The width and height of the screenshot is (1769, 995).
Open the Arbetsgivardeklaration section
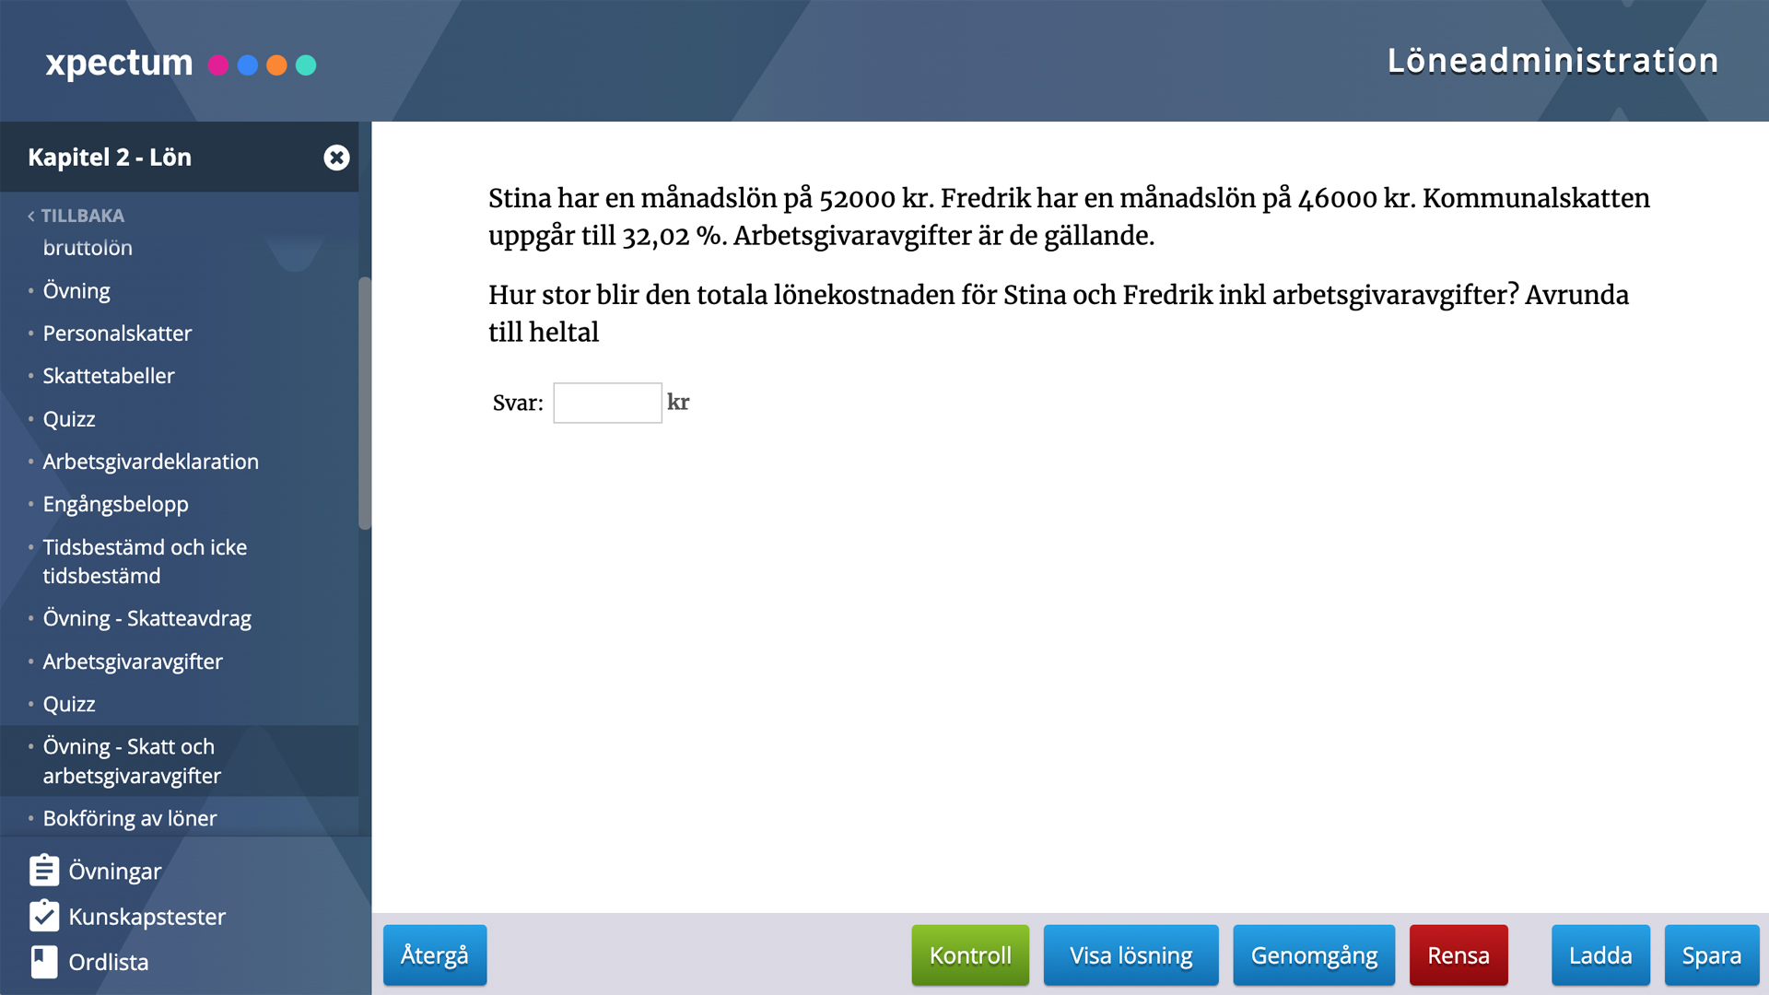(x=151, y=461)
